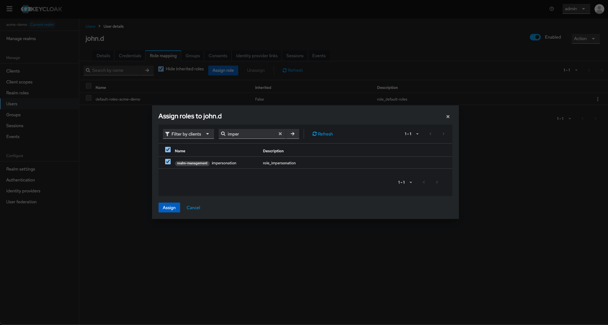
Task: Toggle the Enabled user switch
Action: [x=535, y=37]
